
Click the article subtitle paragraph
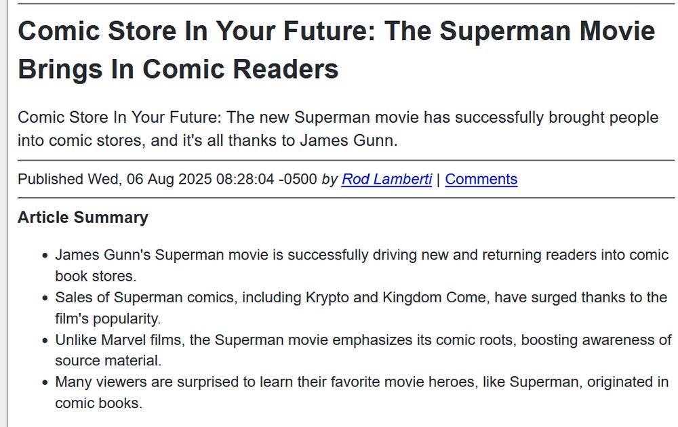(x=338, y=129)
